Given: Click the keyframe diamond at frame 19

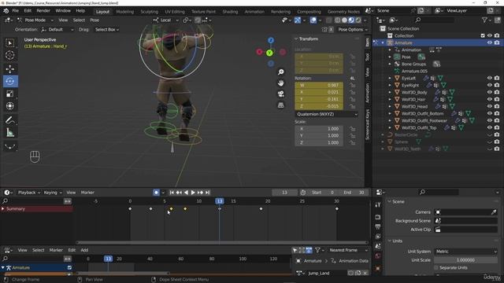Looking at the screenshot, I should [x=261, y=209].
